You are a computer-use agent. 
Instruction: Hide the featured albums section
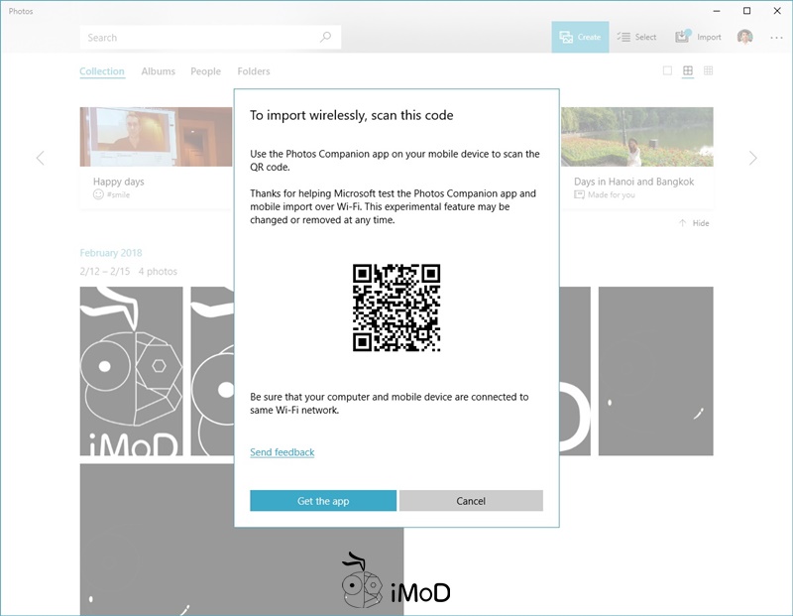click(x=694, y=223)
